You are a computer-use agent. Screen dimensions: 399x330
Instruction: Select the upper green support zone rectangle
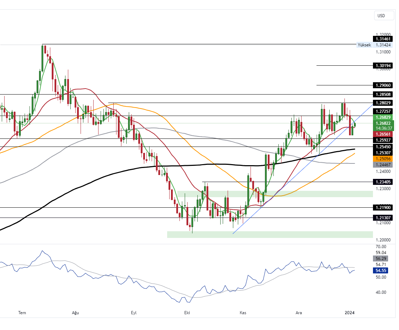click(274, 194)
